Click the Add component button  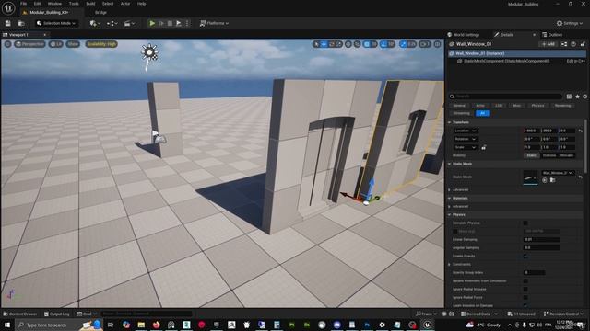point(549,44)
